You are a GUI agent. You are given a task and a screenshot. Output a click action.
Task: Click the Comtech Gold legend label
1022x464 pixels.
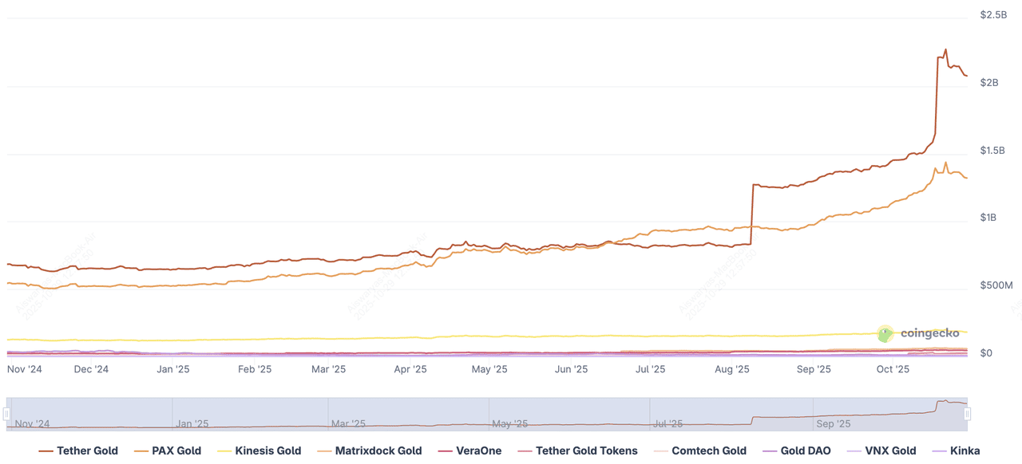pyautogui.click(x=709, y=451)
